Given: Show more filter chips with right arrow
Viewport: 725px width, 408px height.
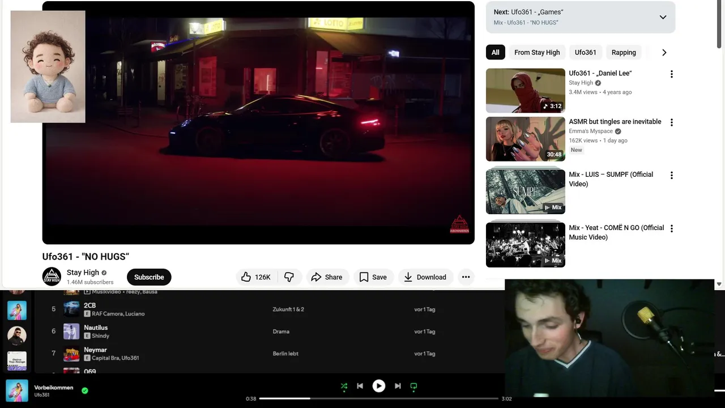Looking at the screenshot, I should 664,52.
